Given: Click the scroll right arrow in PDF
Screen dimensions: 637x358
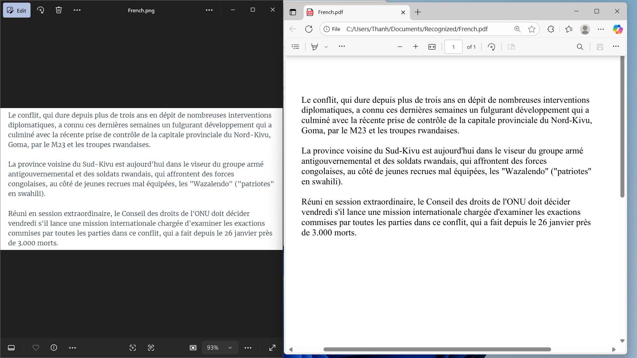Looking at the screenshot, I should (x=614, y=349).
